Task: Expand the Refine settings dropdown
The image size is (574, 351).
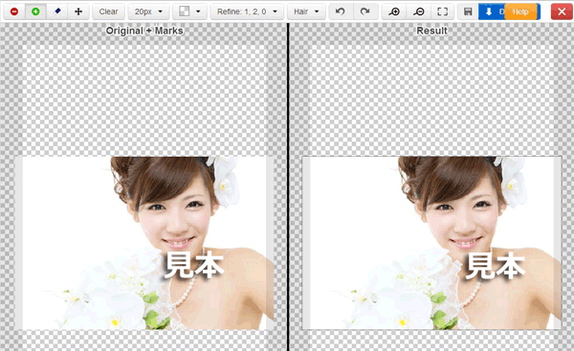Action: tap(247, 11)
